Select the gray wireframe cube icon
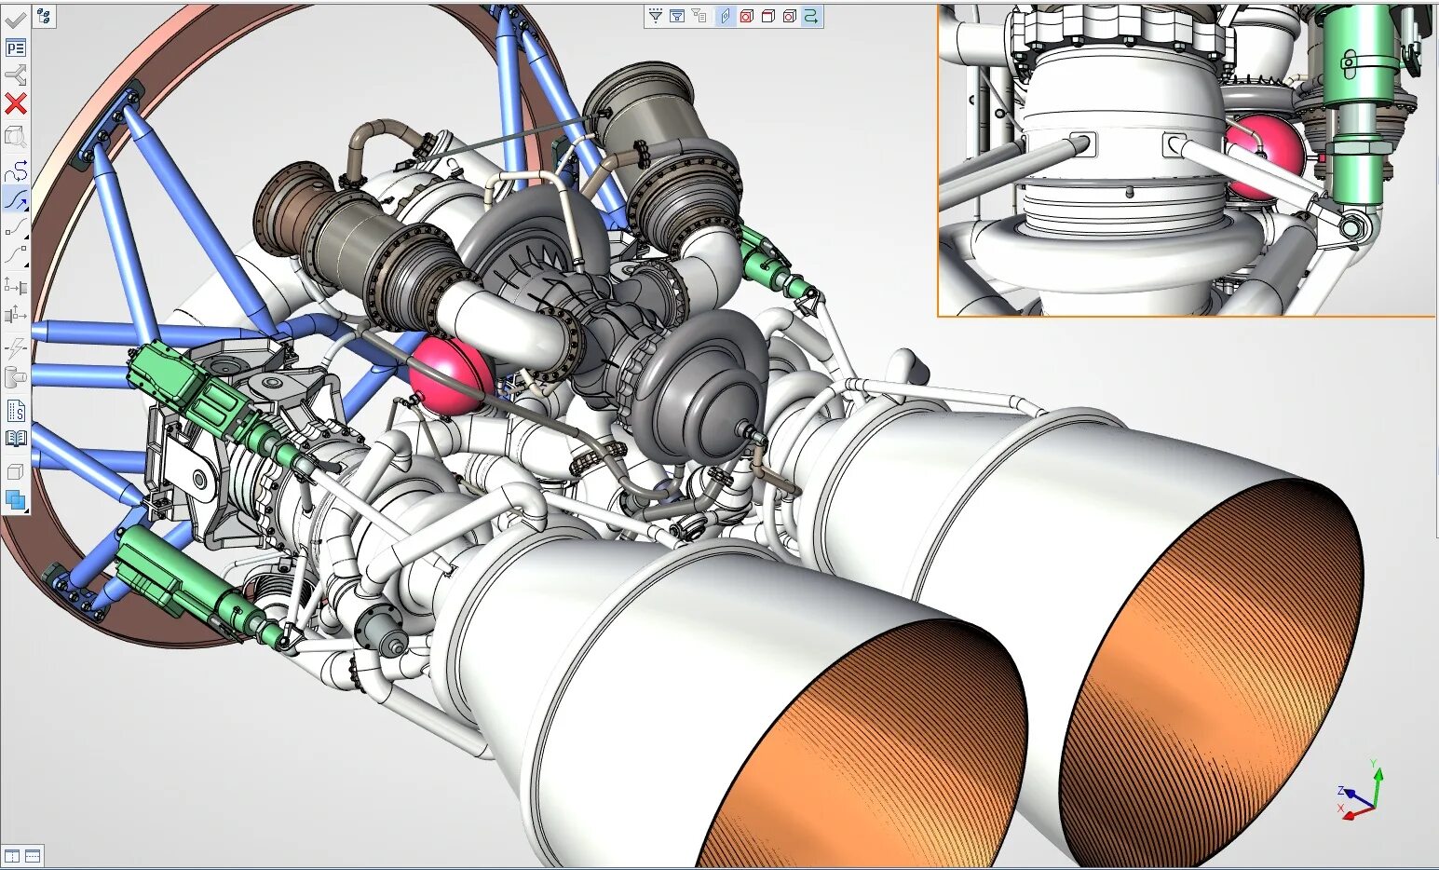The width and height of the screenshot is (1439, 870). (x=16, y=472)
